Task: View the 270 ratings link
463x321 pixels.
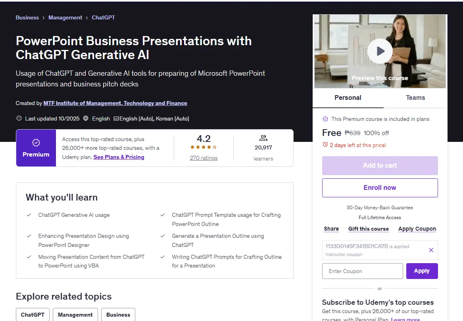Action: tap(204, 158)
